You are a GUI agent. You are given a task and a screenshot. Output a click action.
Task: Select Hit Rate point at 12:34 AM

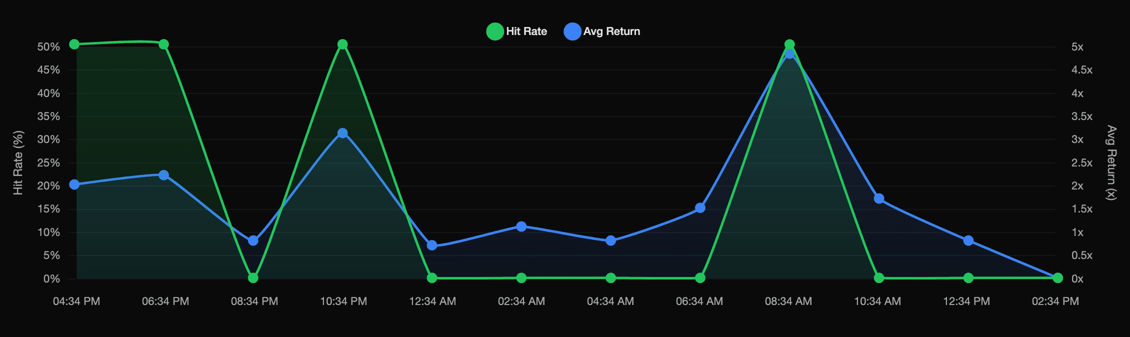tap(432, 277)
